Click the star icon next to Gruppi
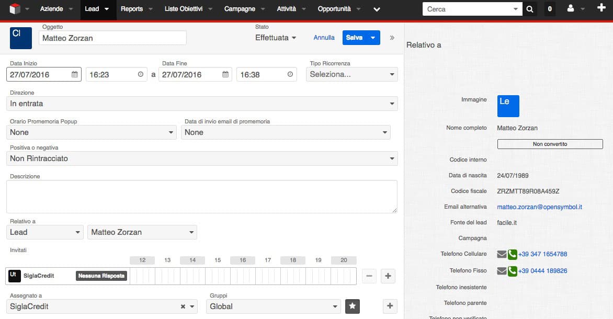 [x=353, y=306]
